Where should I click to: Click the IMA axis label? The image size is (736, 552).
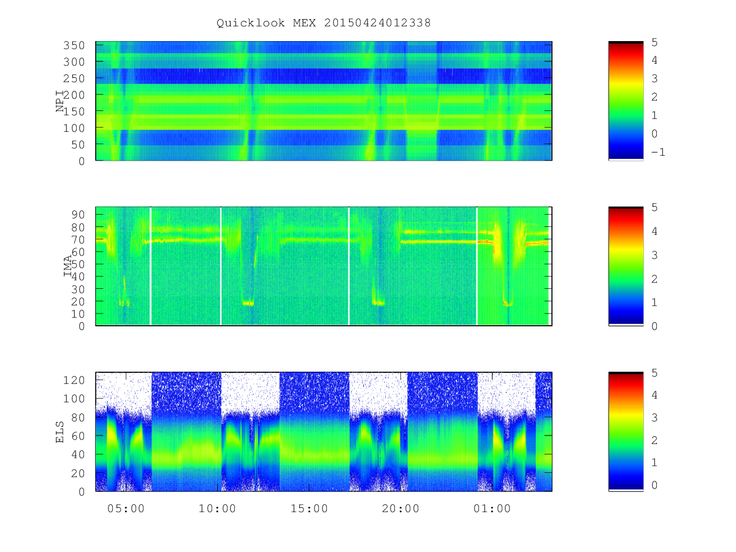coord(67,266)
